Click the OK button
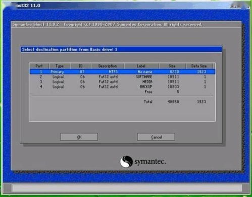The height and width of the screenshot is (197, 252). [79, 137]
